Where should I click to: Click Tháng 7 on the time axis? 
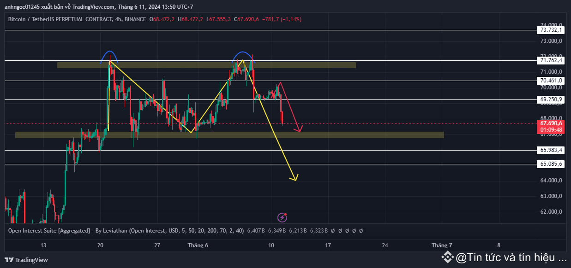pos(441,245)
